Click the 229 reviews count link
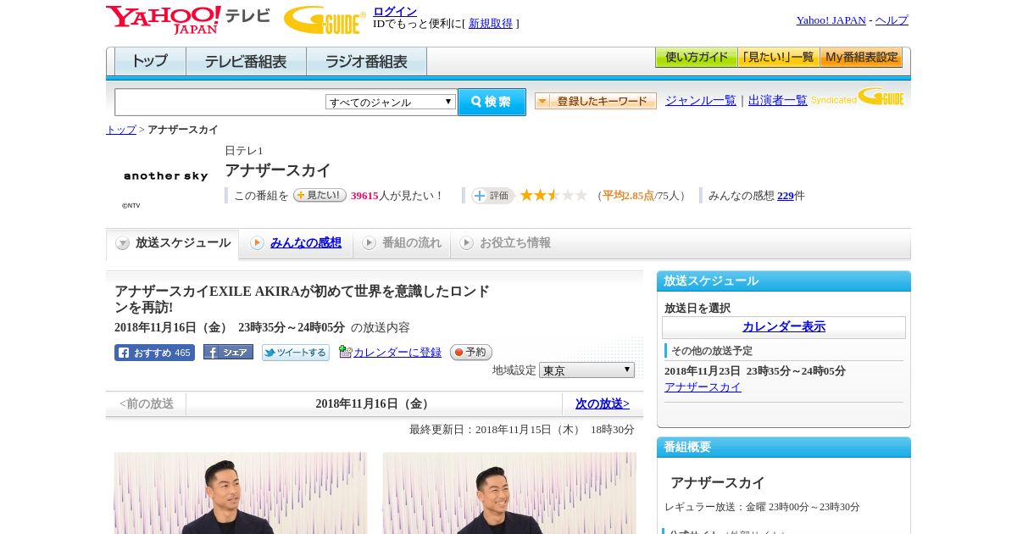 [x=786, y=196]
